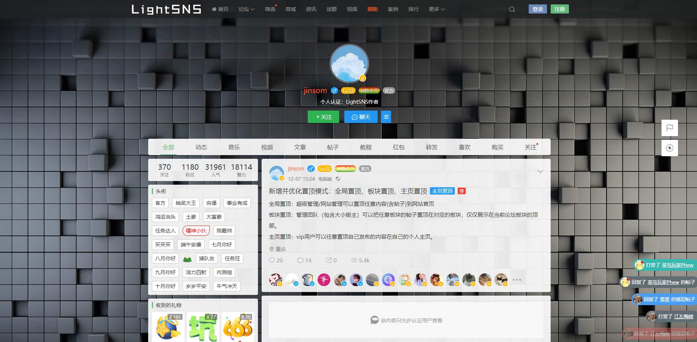The height and width of the screenshot is (342, 697).
Task: Click the lightning bolt icon on the right edge
Action: [x=670, y=148]
